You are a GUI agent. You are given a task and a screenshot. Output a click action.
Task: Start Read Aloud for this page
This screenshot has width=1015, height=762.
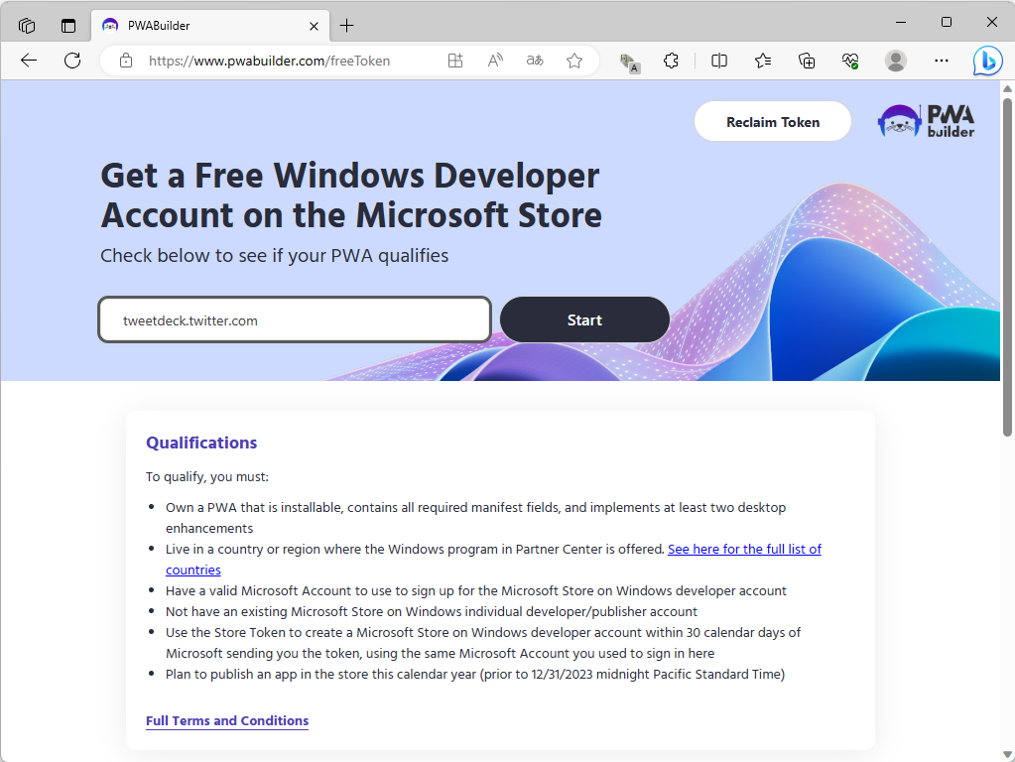click(x=494, y=61)
